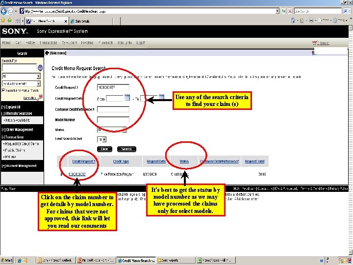The height and width of the screenshot is (265, 353).
Task: Click the browser address bar
Action: click(148, 11)
